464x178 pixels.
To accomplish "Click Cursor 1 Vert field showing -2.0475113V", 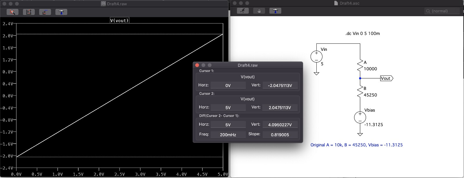I will tap(280, 85).
